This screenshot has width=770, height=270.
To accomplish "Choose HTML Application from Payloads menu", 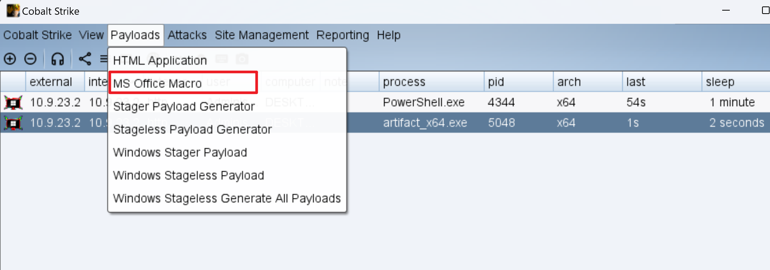I will (227, 61).
